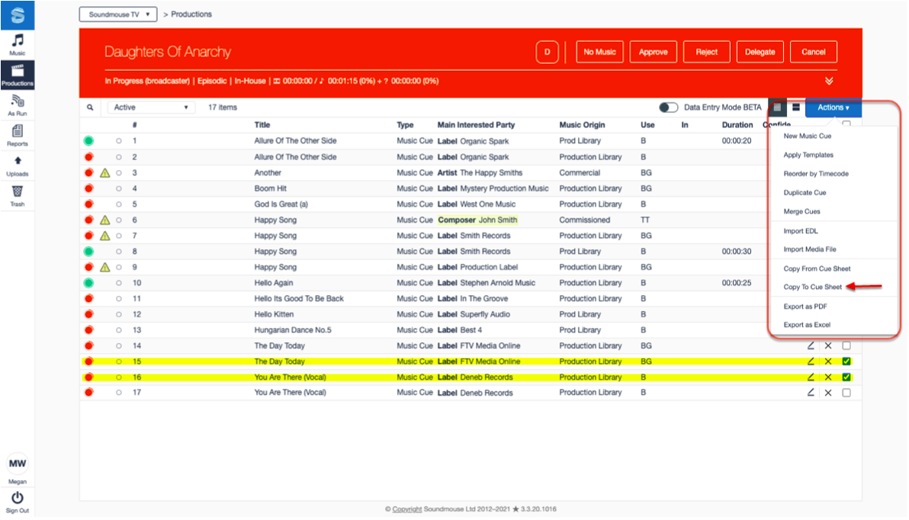Click the Reject button
Viewport: 909px width, 520px height.
click(x=707, y=52)
